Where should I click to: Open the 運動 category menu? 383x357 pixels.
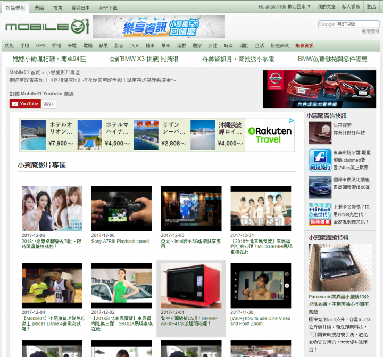point(244,45)
